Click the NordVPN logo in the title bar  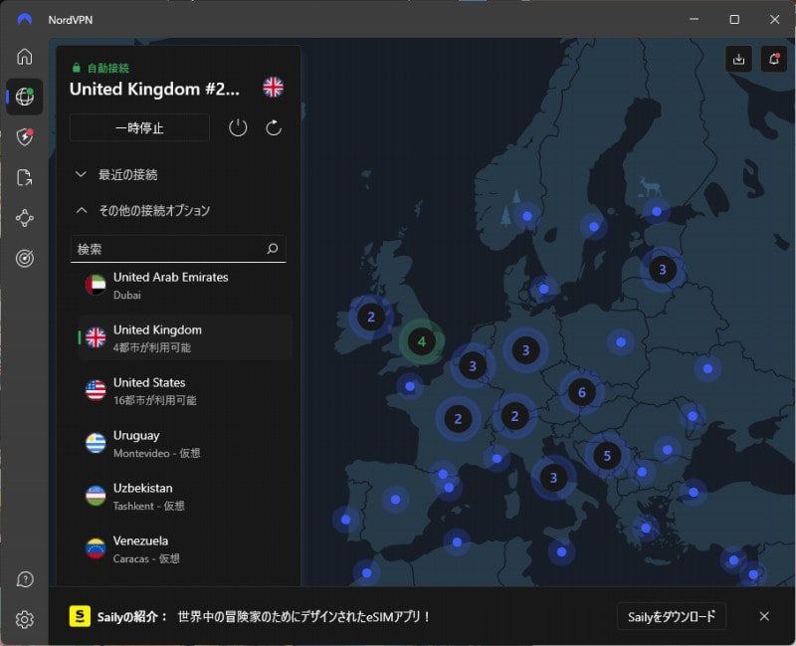coord(24,19)
